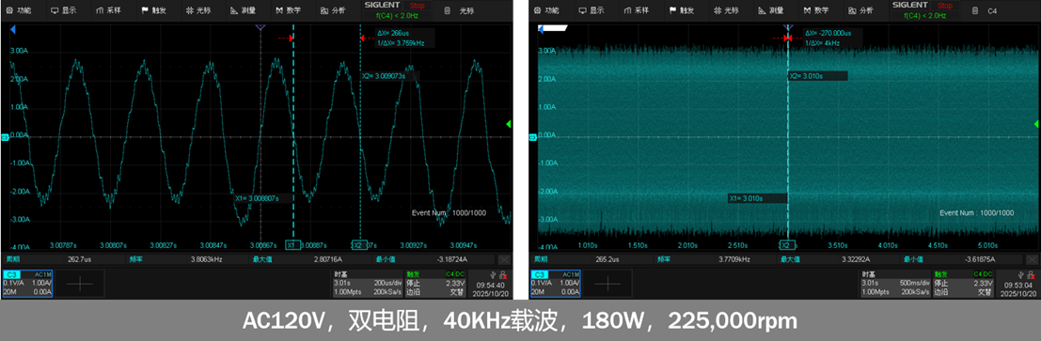This screenshot has width=1041, height=341.
Task: Click USB status icon in right scope
Action: click(1021, 274)
